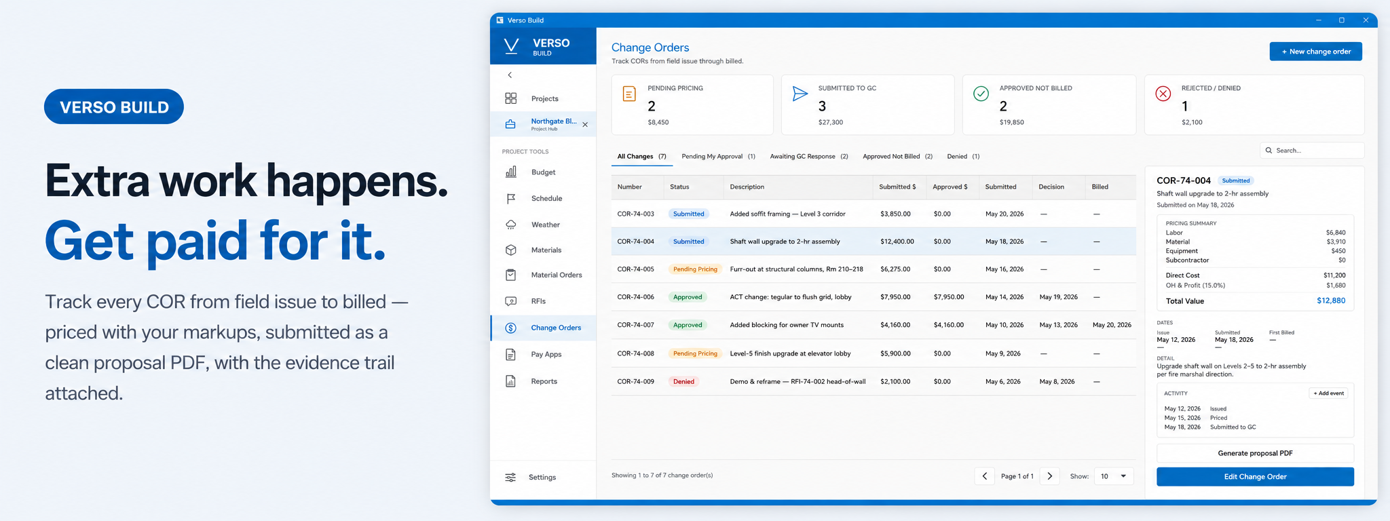Click Submitted badge in detail panel
Viewport: 1390px width, 521px height.
point(1235,180)
